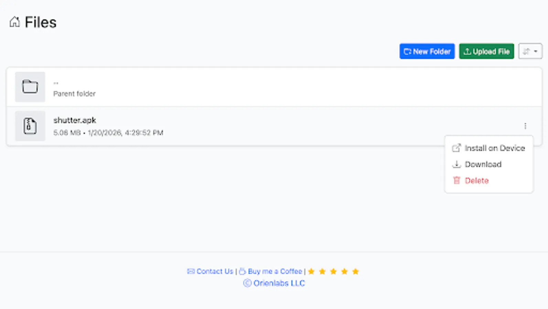Click the Upload File button
Screen dimensions: 548x309
coord(486,51)
